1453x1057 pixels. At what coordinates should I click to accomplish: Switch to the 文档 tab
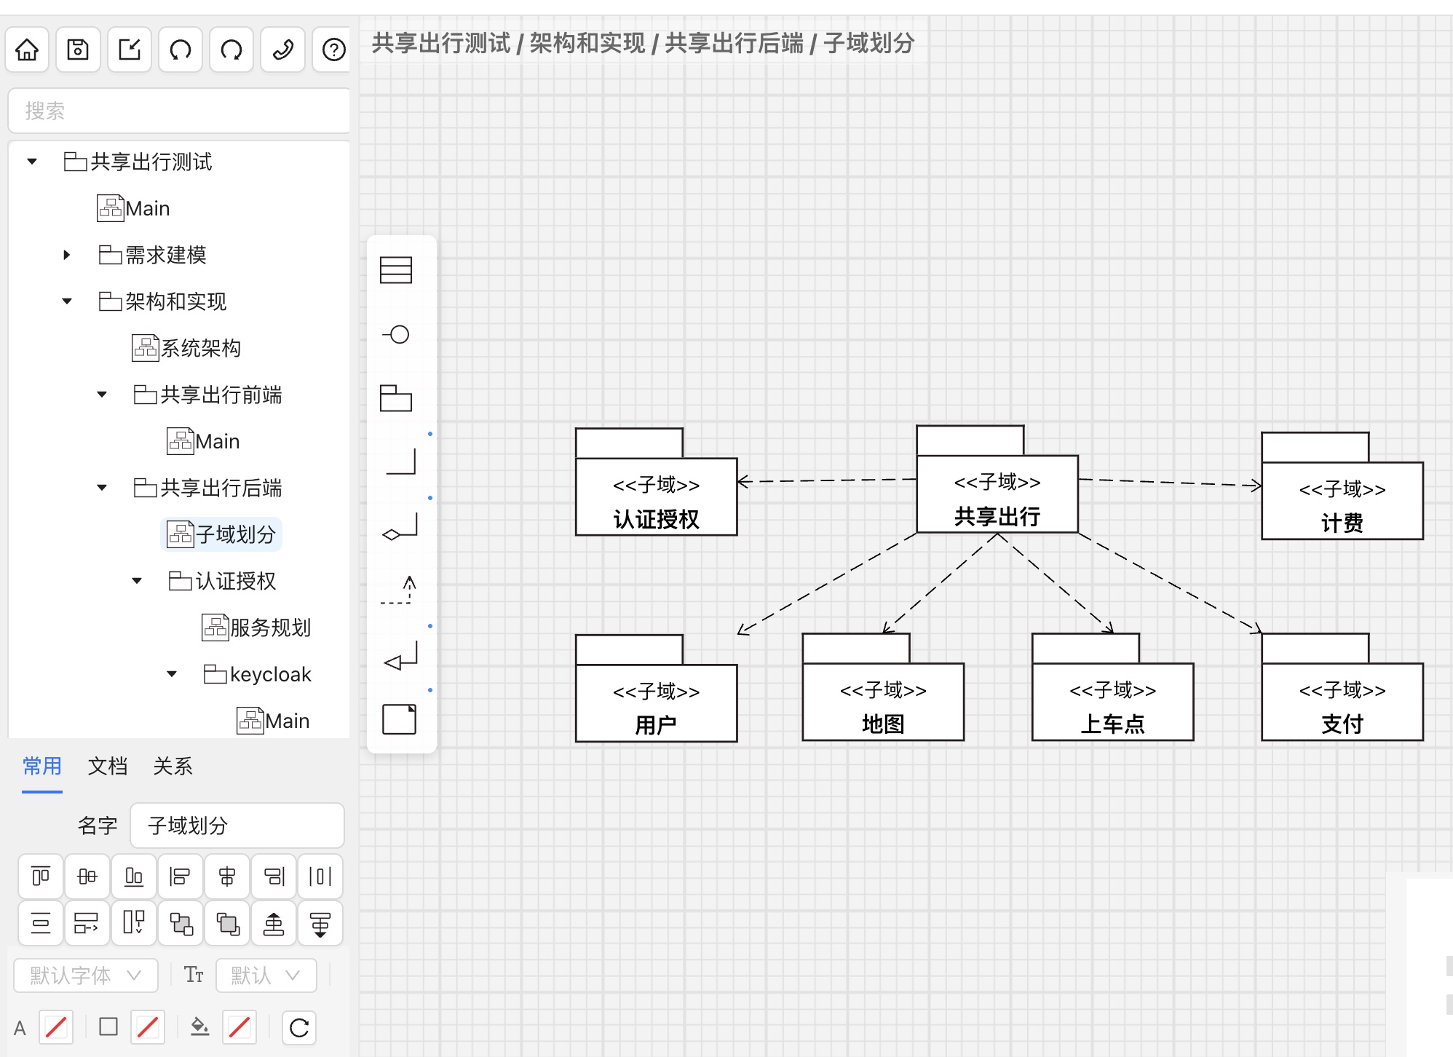[x=108, y=767]
